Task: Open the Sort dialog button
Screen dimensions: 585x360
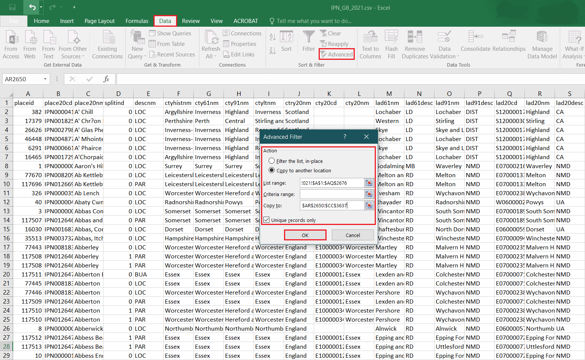Action: [286, 41]
